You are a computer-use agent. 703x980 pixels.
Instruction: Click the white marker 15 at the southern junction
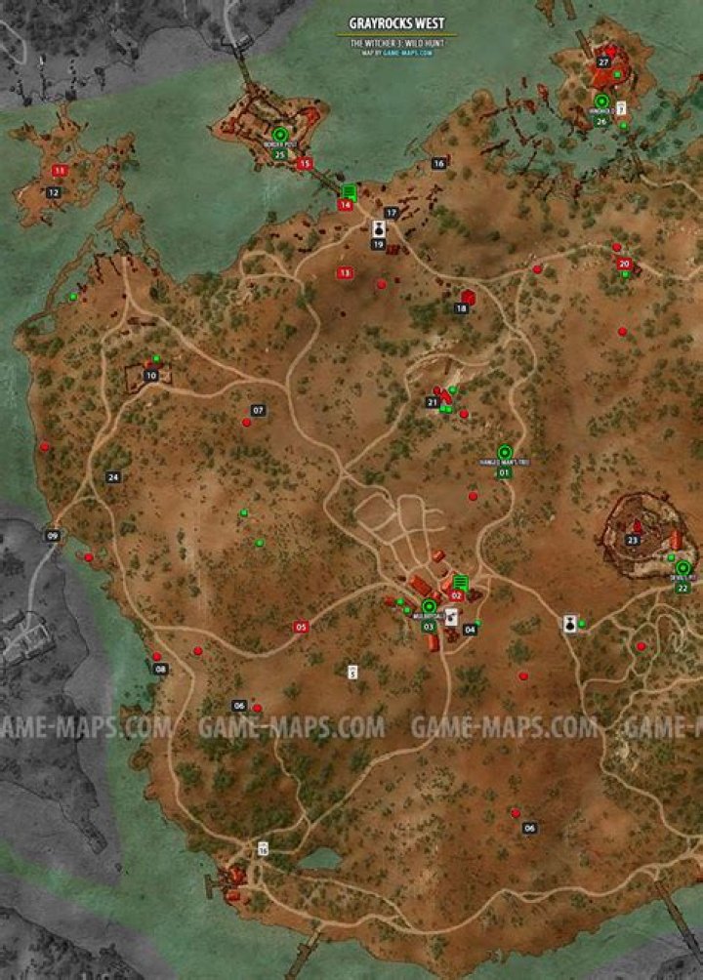263,849
